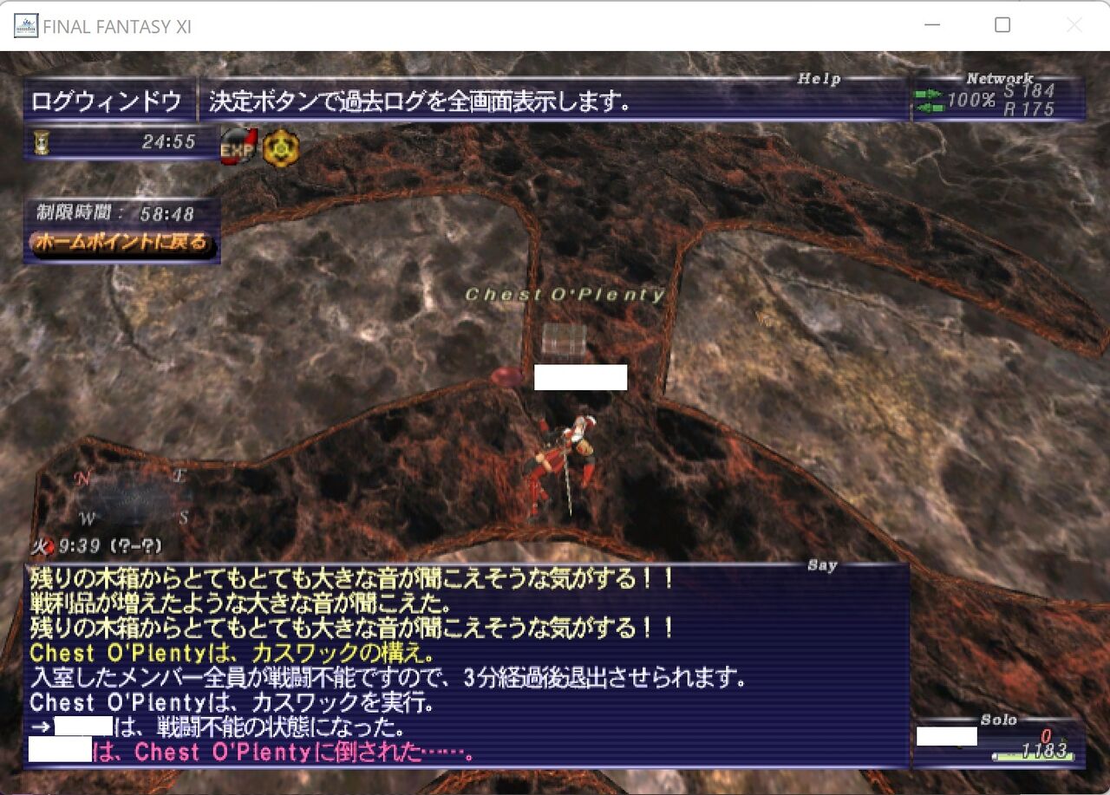Click the ログウィンドウ panel title
Viewport: 1110px width, 795px height.
(106, 102)
